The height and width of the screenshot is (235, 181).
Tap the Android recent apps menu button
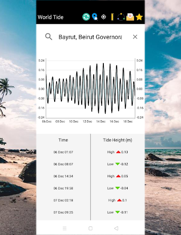[65, 229]
